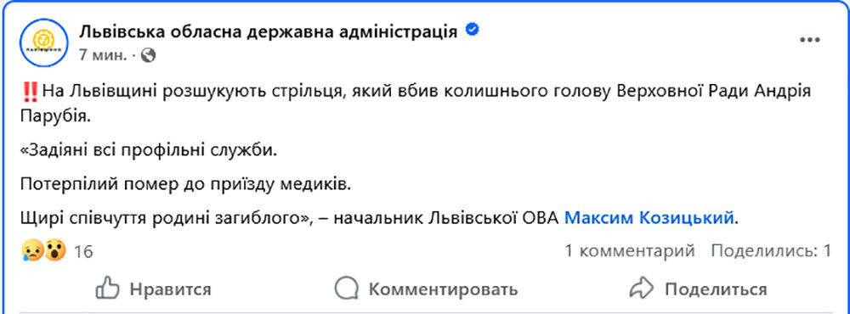Click the crying face reaction emoji
This screenshot has height=314, width=850.
(x=32, y=250)
